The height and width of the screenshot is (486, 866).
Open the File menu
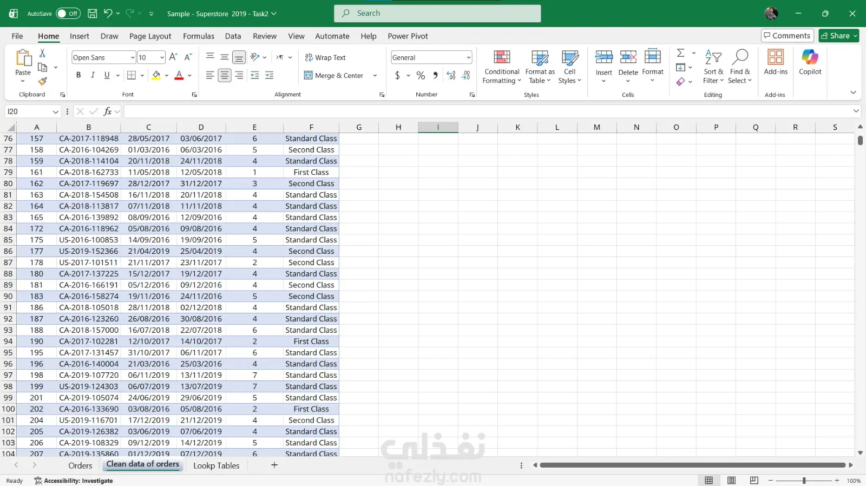click(x=17, y=36)
